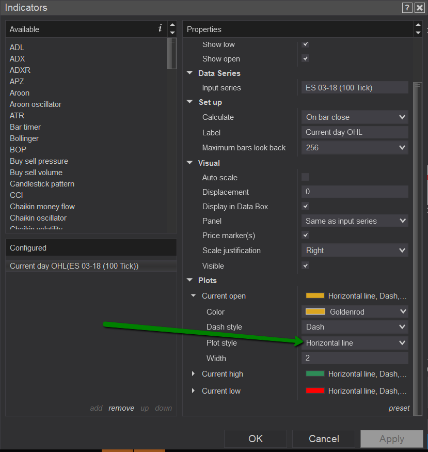Viewport: 428px width, 452px height.
Task: Enable the Auto scale checkbox
Action: pos(305,177)
